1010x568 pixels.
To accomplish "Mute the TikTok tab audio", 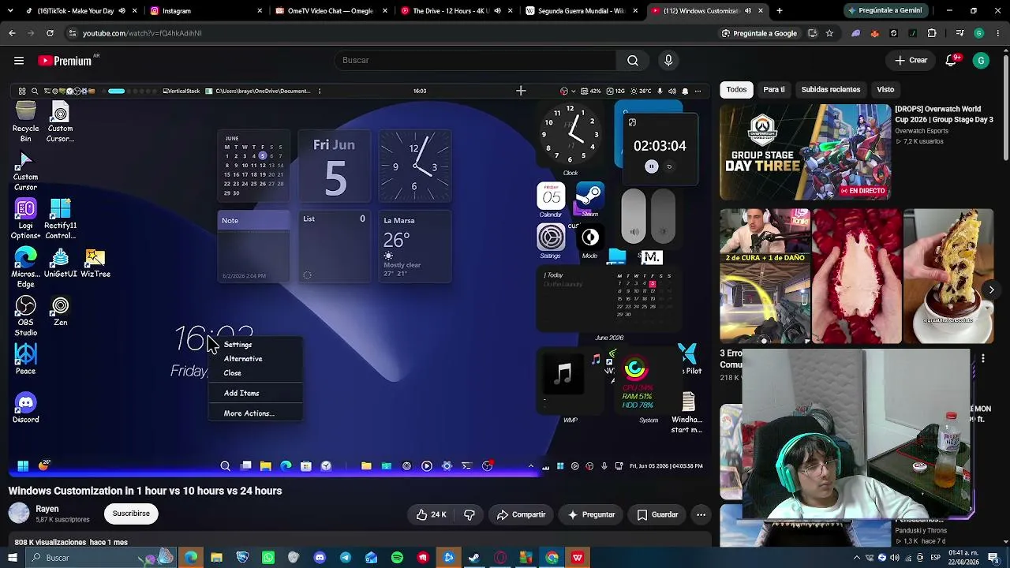I will pos(122,11).
